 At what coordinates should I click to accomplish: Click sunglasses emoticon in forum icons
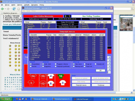(x=16, y=53)
